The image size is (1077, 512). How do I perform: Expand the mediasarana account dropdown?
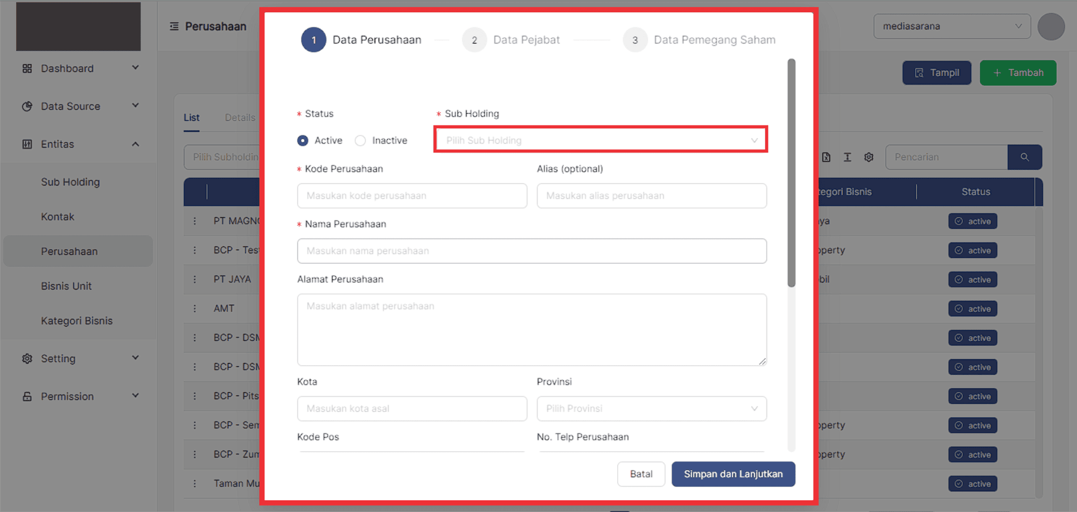(x=952, y=26)
